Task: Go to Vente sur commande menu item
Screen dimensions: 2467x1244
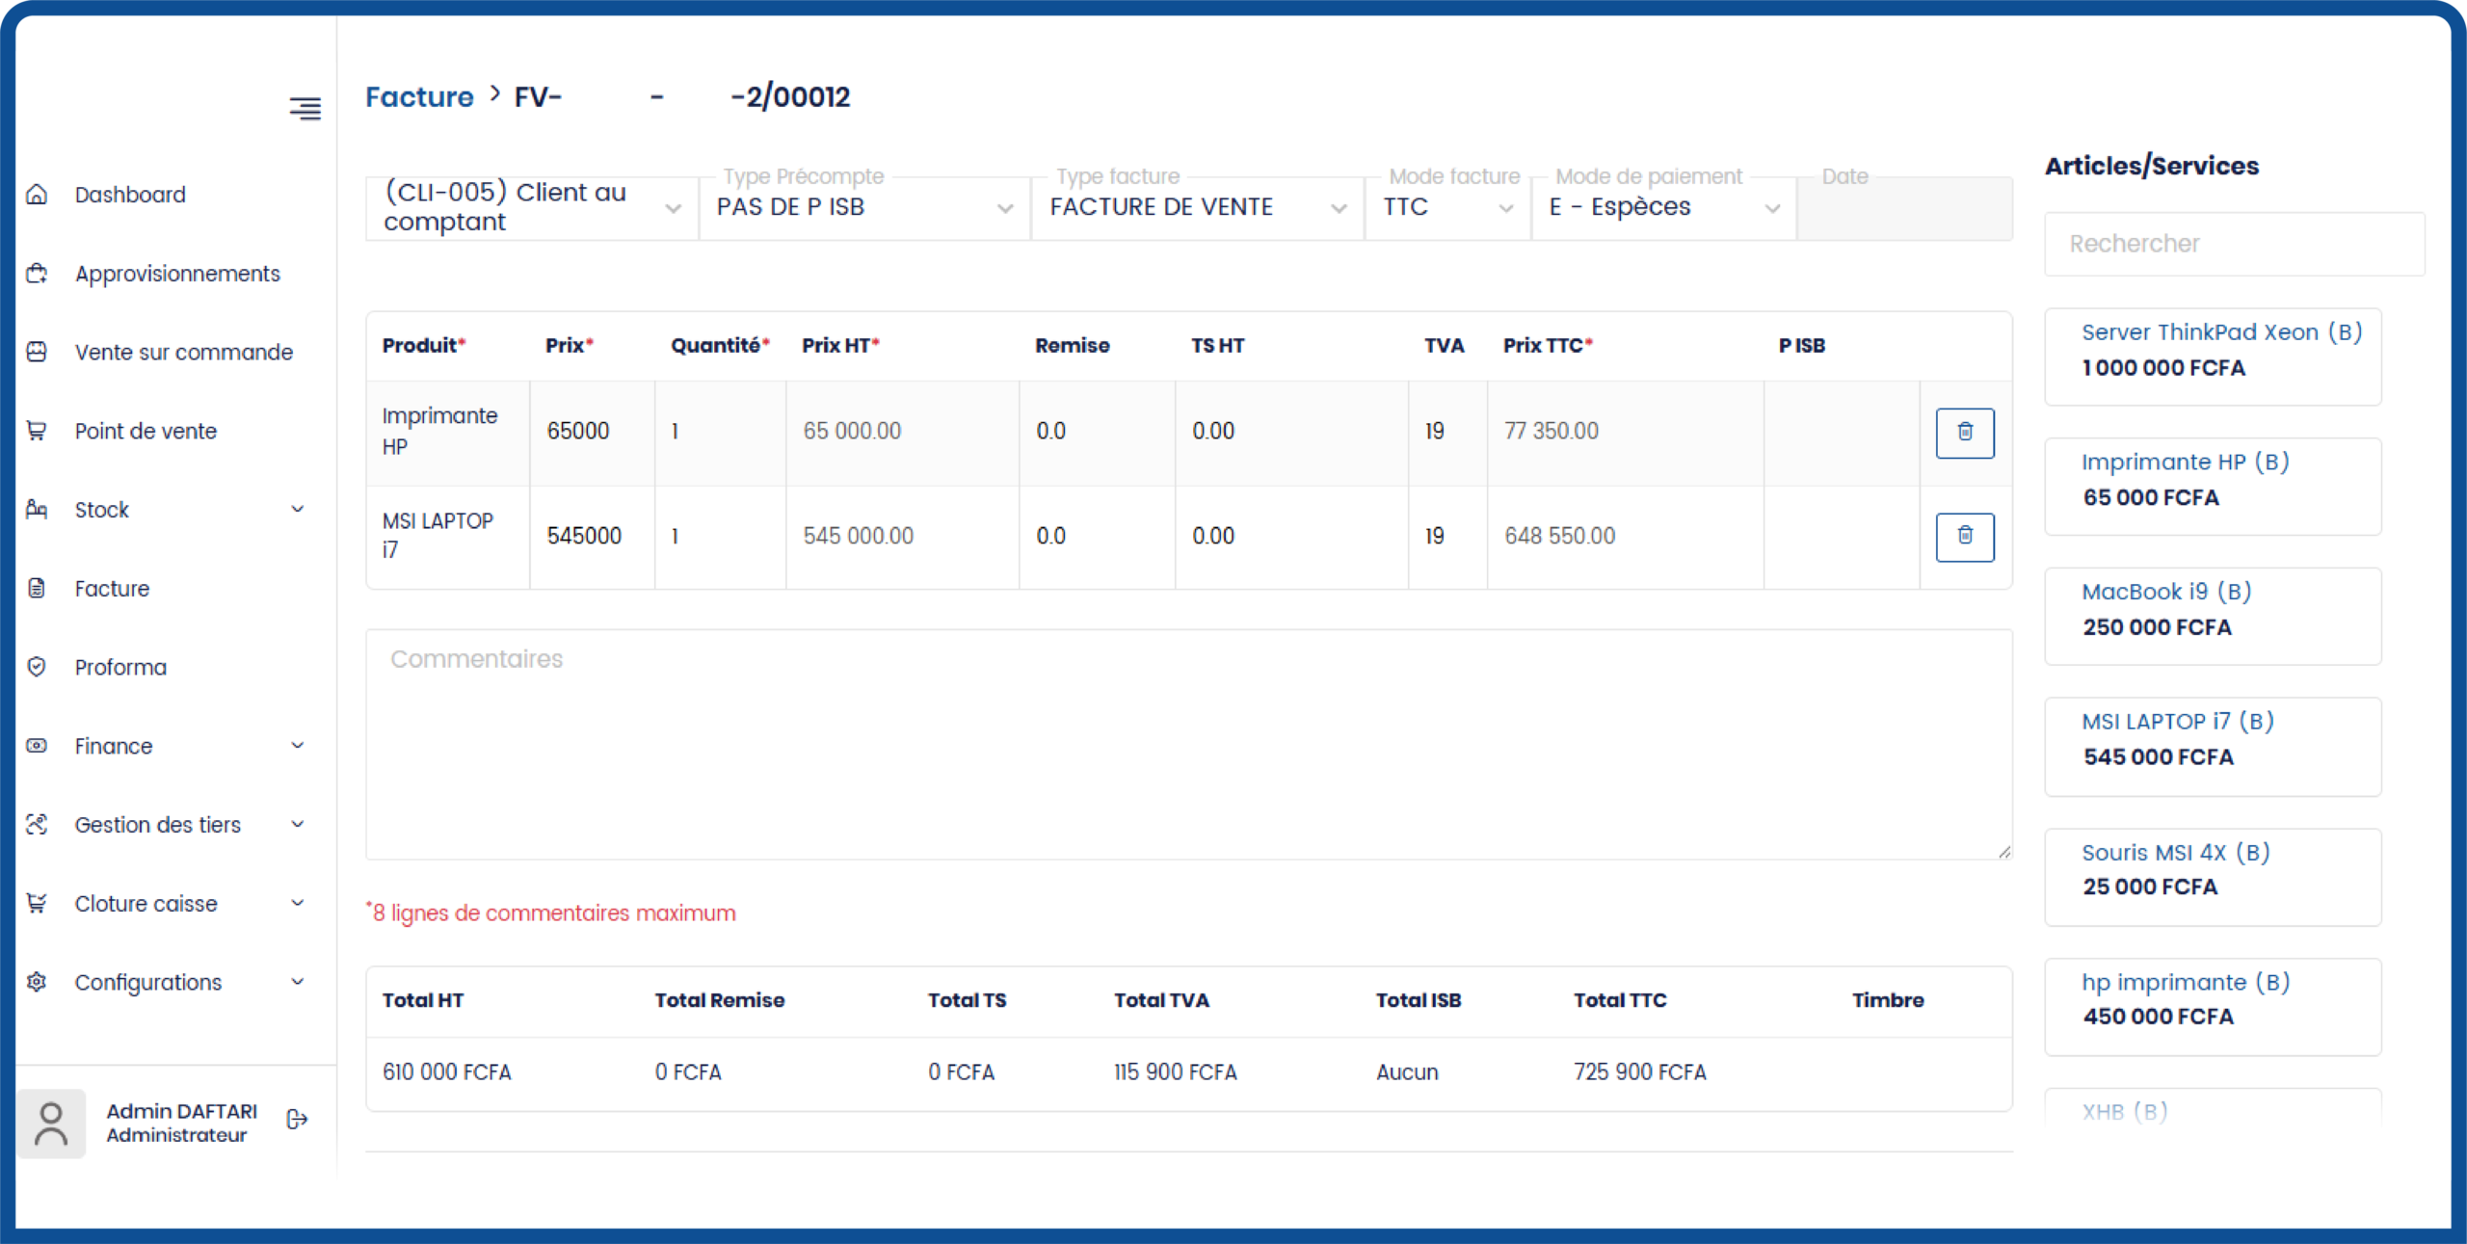Action: (x=183, y=353)
